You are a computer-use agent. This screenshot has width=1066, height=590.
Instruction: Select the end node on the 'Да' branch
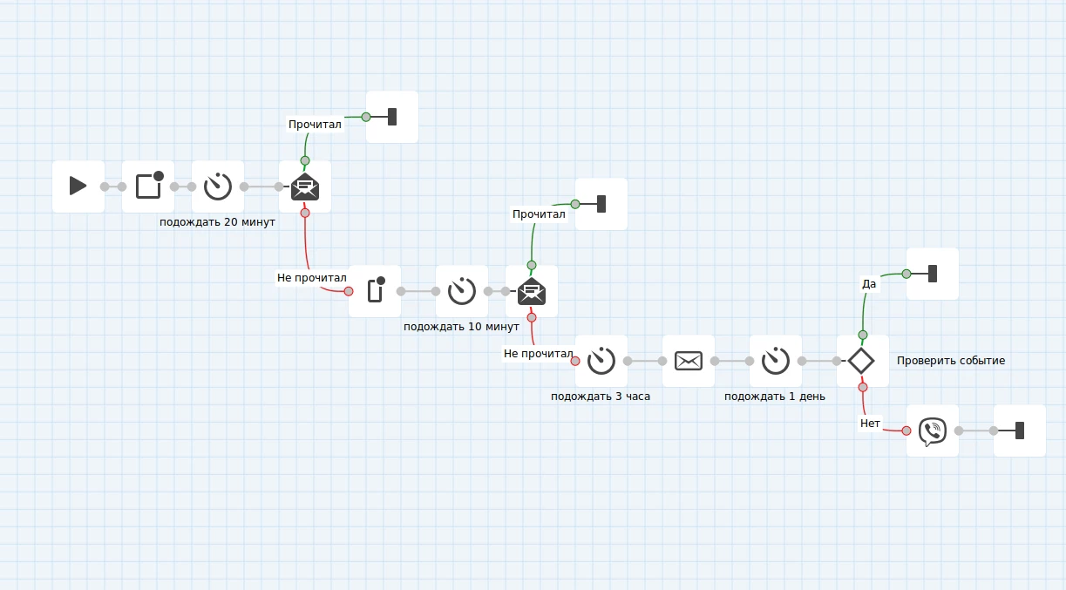tap(932, 274)
